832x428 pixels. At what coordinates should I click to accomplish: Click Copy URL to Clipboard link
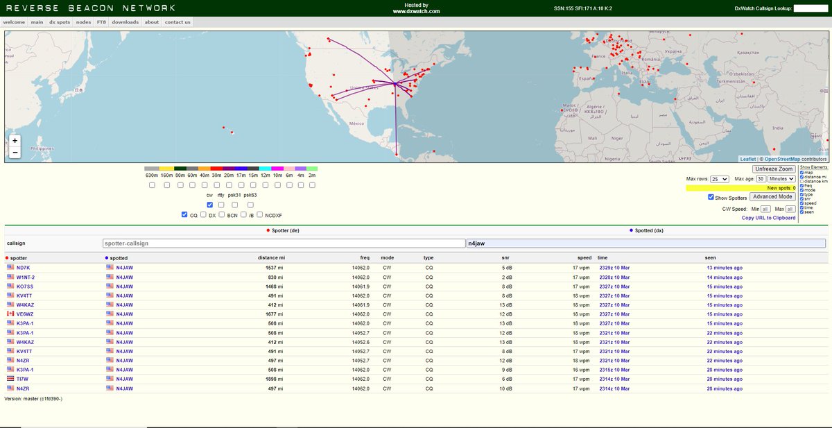pyautogui.click(x=768, y=218)
